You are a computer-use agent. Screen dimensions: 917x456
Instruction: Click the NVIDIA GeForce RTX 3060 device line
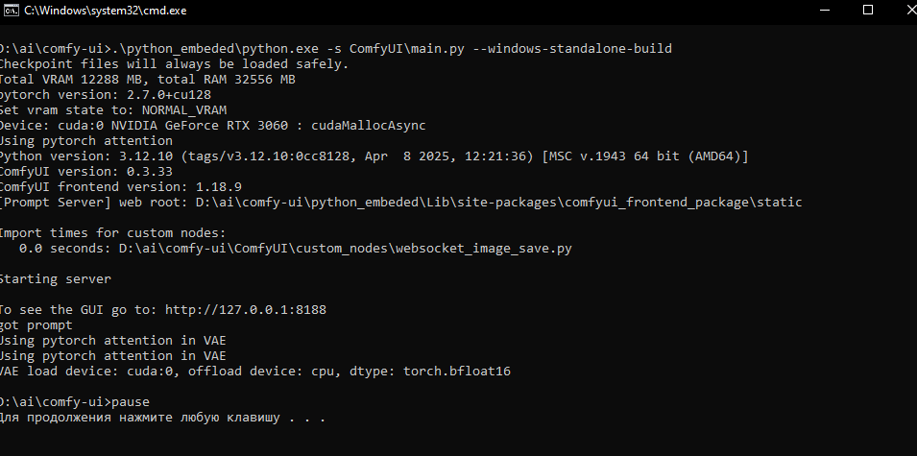211,126
